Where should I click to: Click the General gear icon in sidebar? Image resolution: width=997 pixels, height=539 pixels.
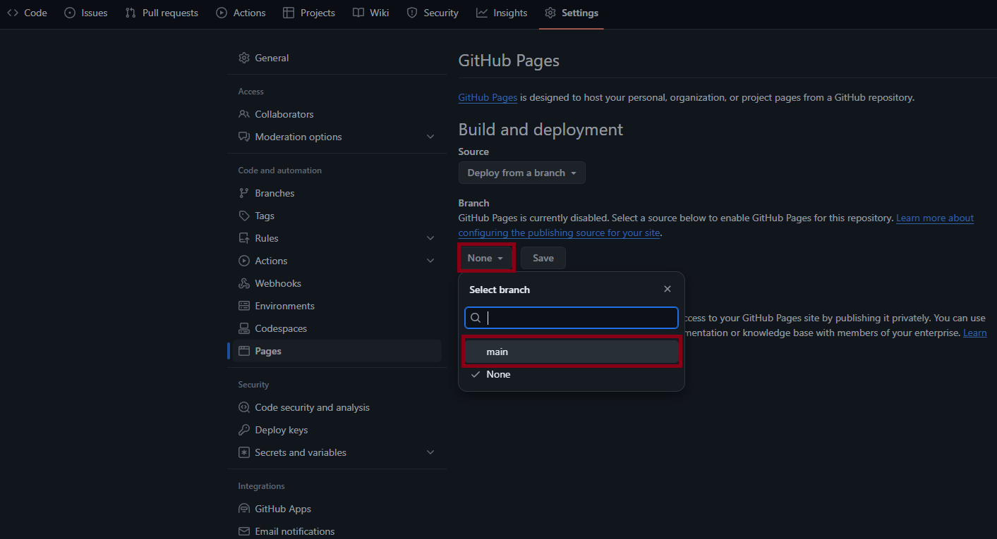(x=244, y=58)
